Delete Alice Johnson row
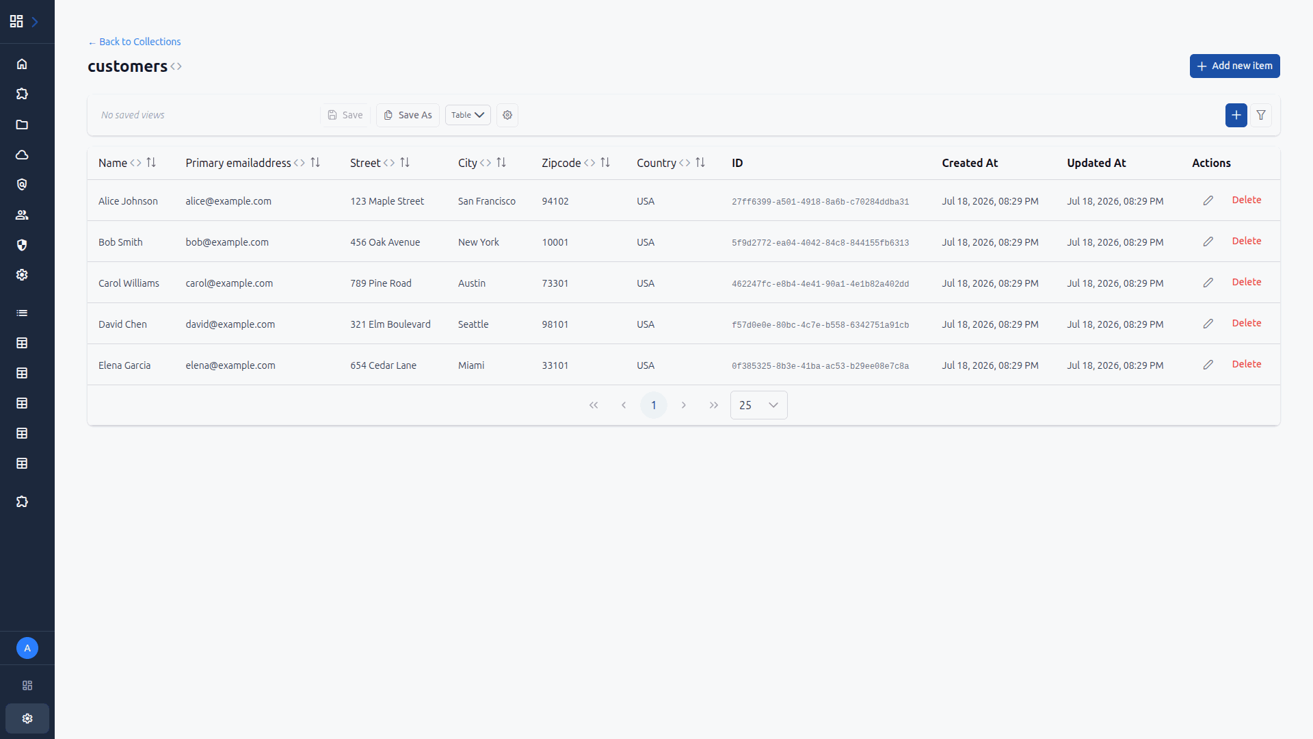1313x739 pixels. 1247,200
